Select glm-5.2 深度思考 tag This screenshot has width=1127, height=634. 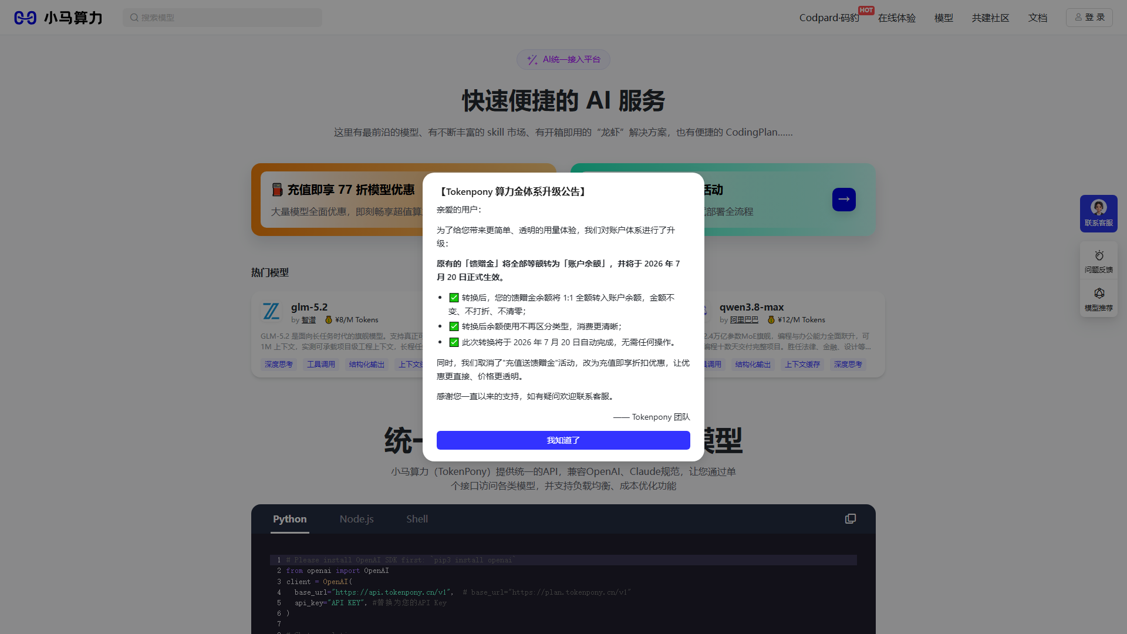(278, 365)
